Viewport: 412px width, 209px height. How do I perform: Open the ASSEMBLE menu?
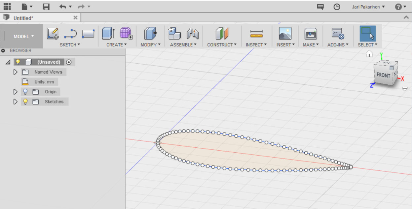coord(183,45)
